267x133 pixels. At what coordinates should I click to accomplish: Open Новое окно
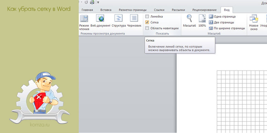[254, 22]
